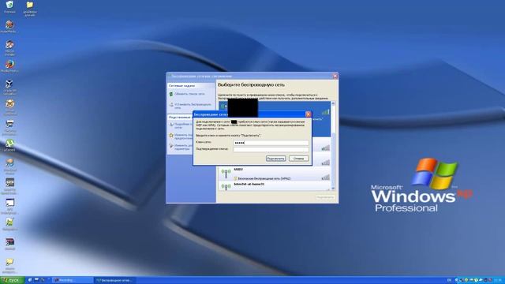Switch to the Recording taskbar button
Image resolution: width=505 pixels, height=284 pixels.
(73, 281)
